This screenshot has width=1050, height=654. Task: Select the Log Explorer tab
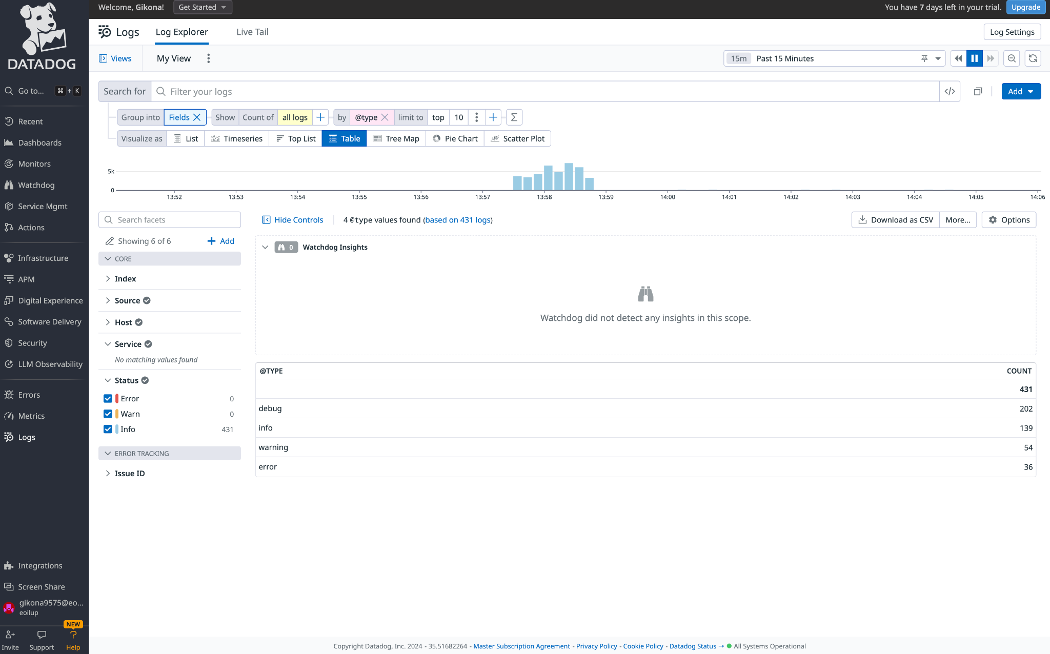click(181, 32)
